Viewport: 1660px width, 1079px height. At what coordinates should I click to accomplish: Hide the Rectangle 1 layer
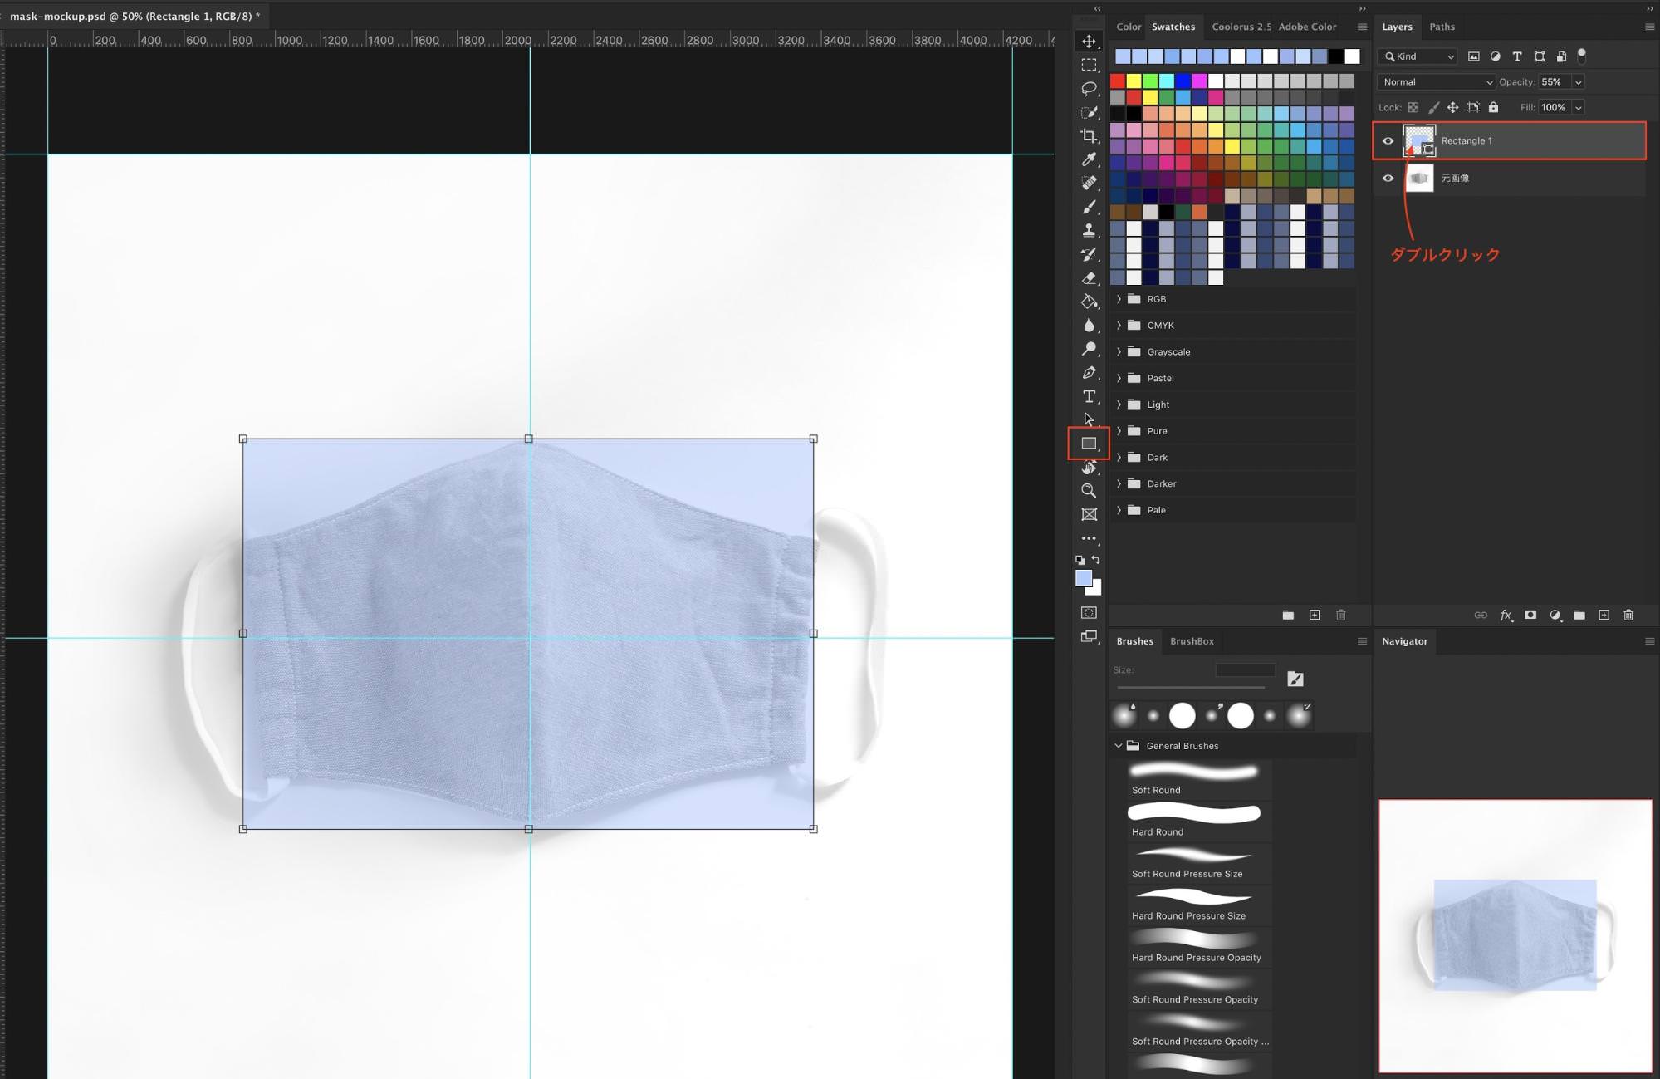tap(1388, 140)
